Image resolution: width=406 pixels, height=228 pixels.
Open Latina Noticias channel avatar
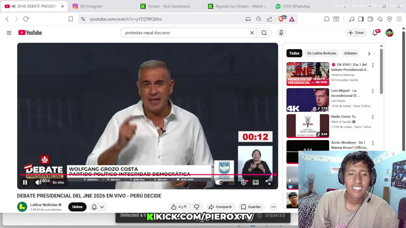pyautogui.click(x=22, y=207)
